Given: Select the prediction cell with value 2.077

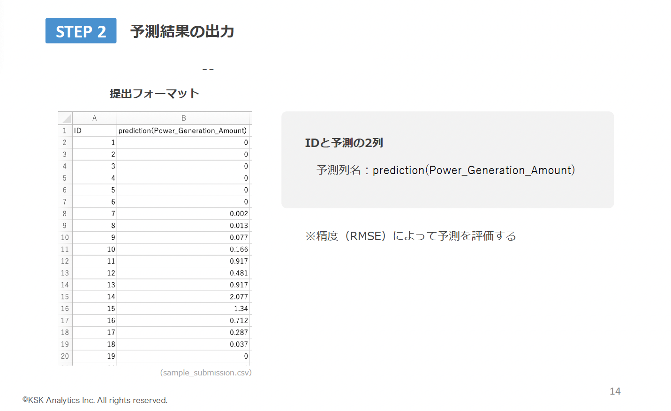Looking at the screenshot, I should coord(183,297).
